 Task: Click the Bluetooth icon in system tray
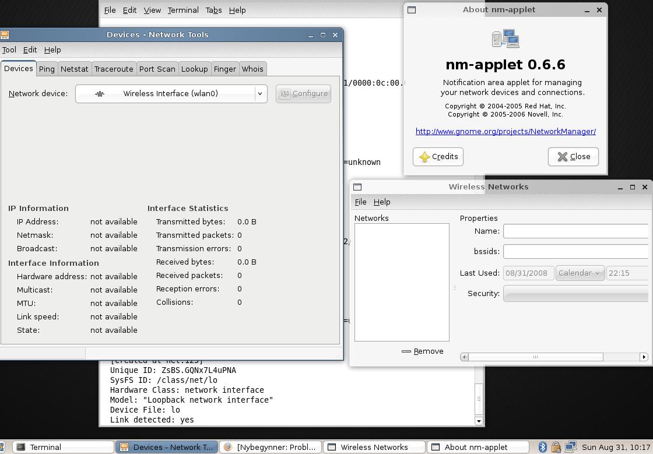pyautogui.click(x=542, y=447)
